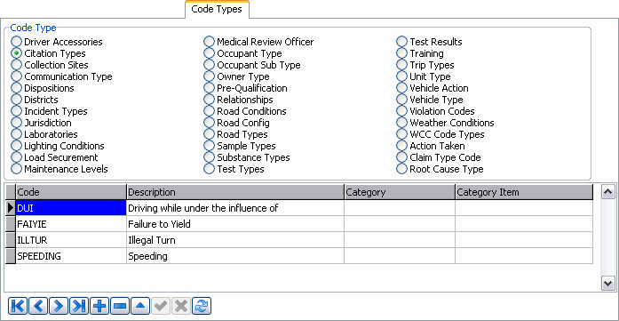Move to the previous record
619x321 pixels.
[x=38, y=306]
